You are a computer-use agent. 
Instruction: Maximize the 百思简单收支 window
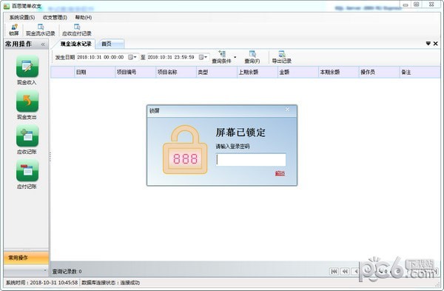tap(416, 5)
